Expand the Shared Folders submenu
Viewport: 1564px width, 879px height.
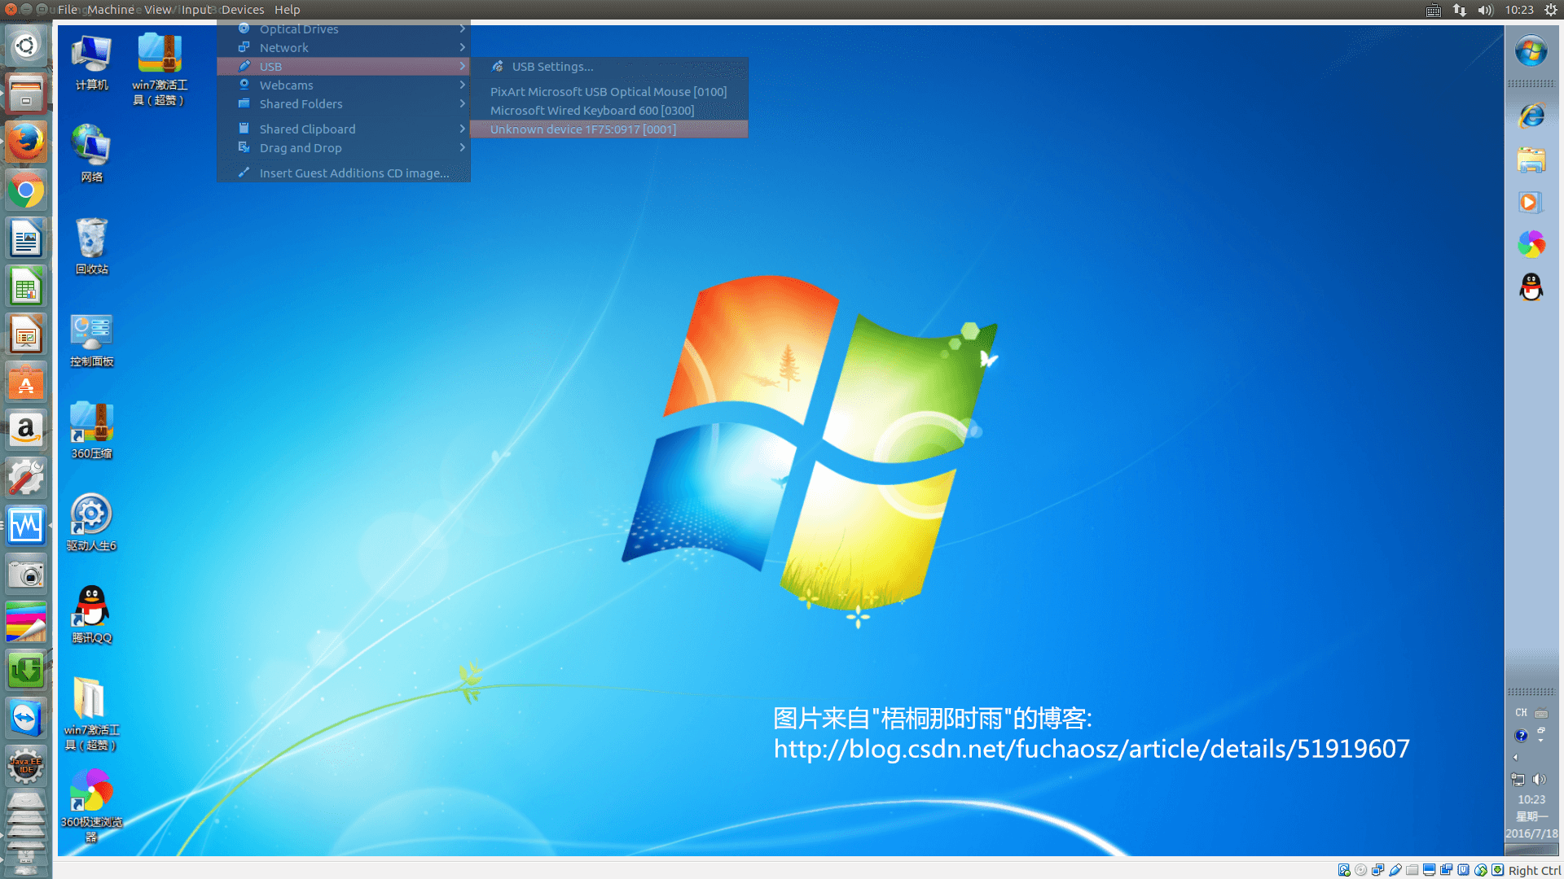344,103
